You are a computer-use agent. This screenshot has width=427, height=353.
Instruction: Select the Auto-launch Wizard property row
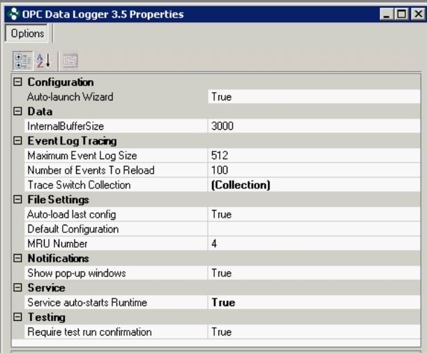point(222,97)
